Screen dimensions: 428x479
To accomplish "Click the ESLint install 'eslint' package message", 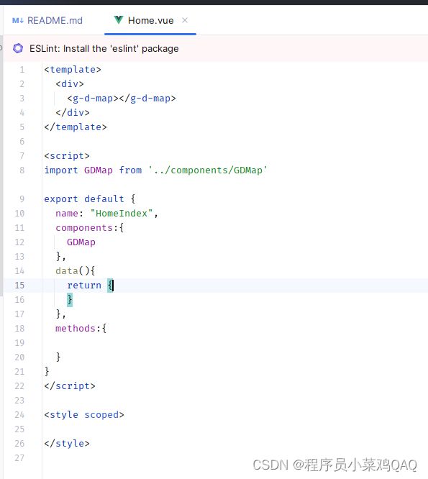I will (x=104, y=49).
